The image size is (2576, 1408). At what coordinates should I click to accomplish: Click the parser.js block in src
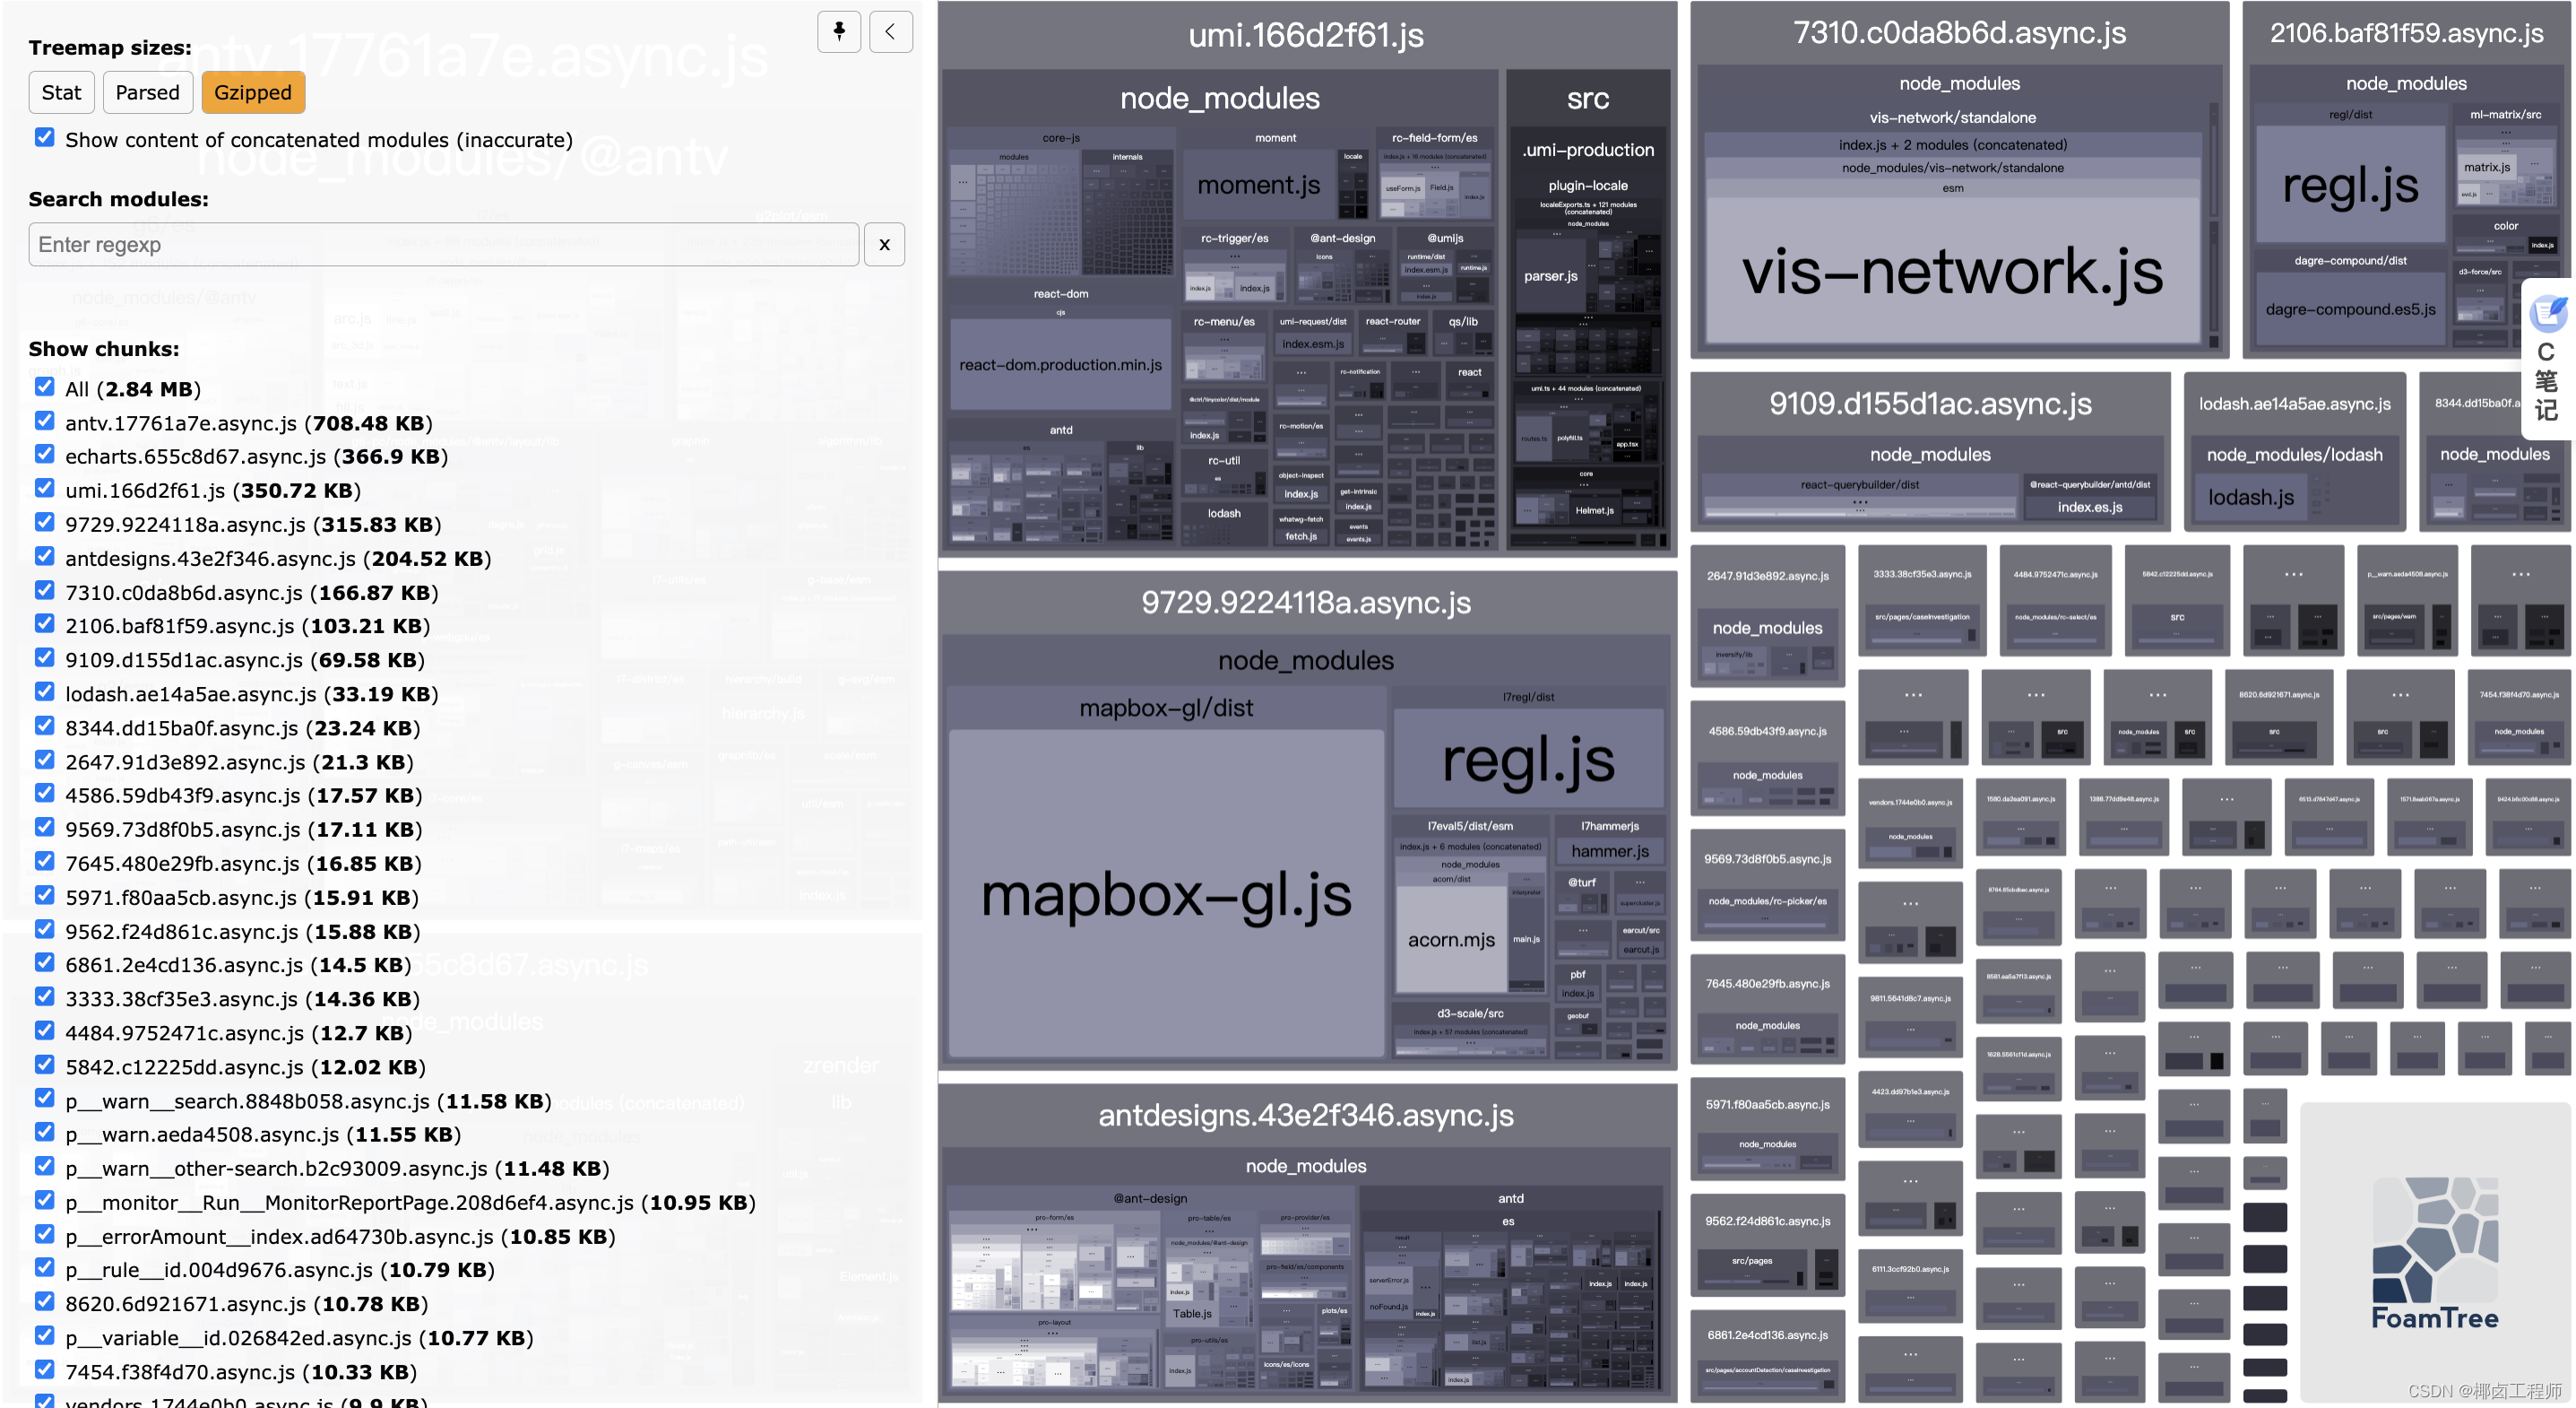tap(1550, 276)
